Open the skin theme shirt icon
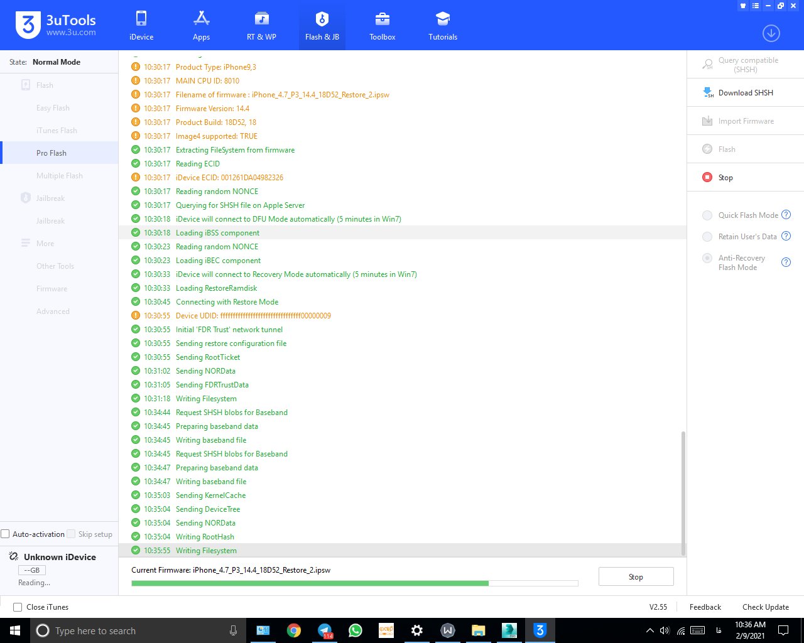 coord(743,6)
